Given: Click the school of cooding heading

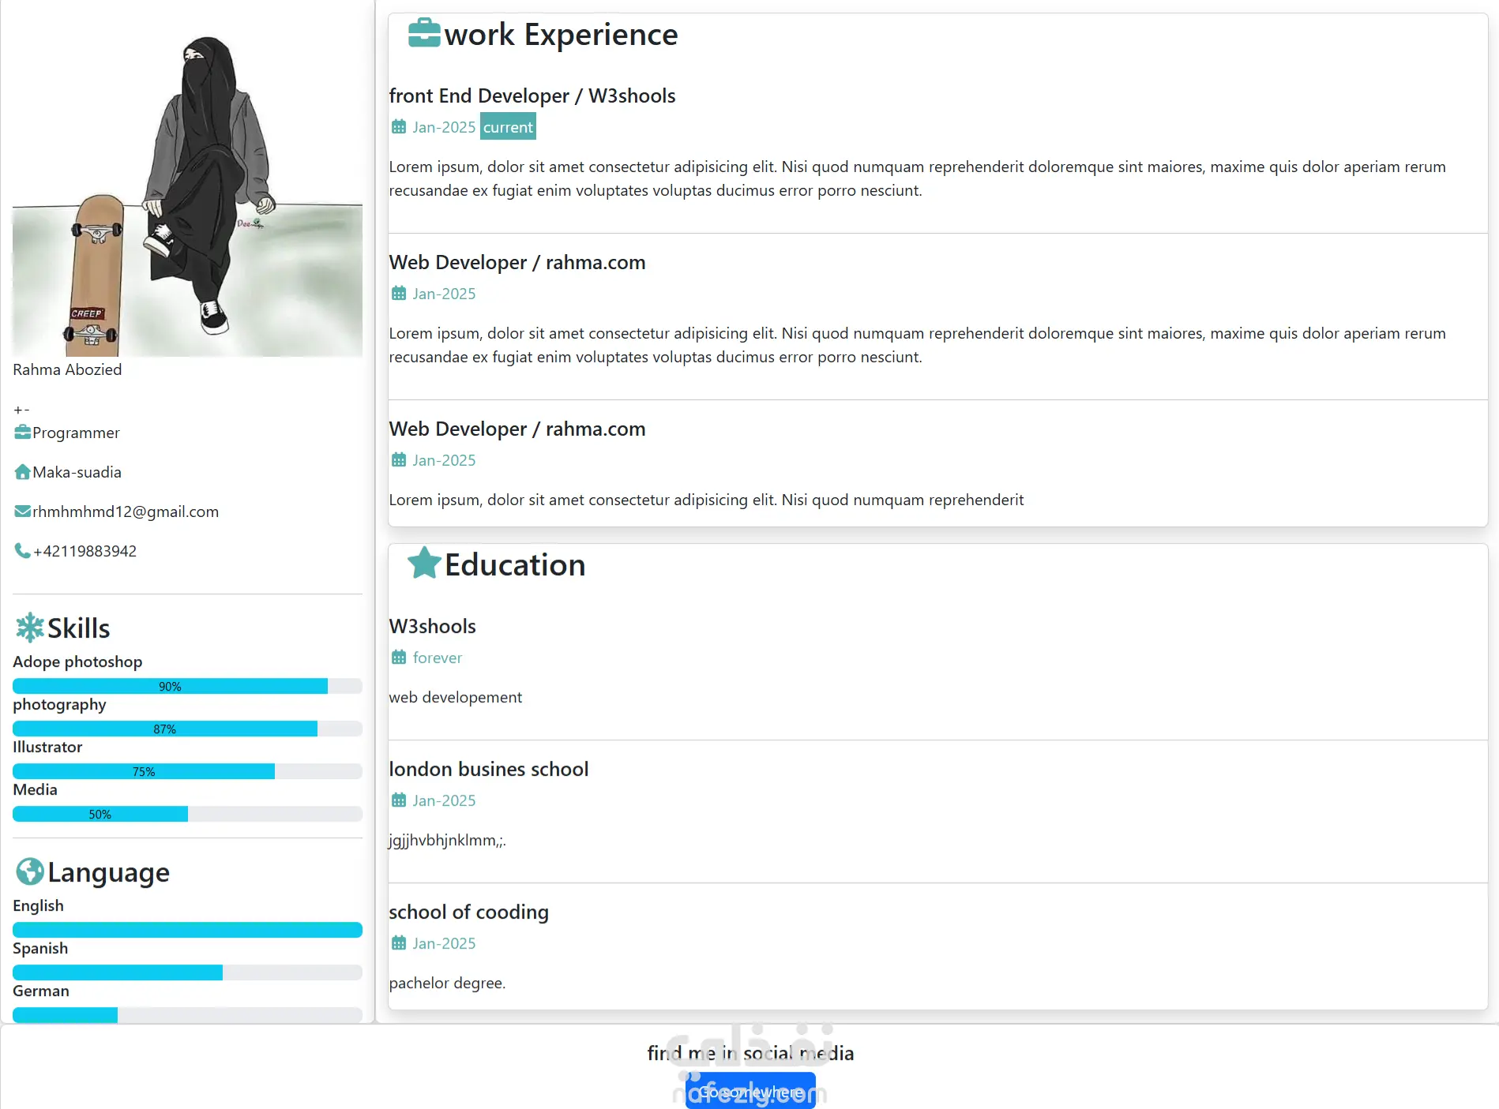Looking at the screenshot, I should click(x=468, y=912).
